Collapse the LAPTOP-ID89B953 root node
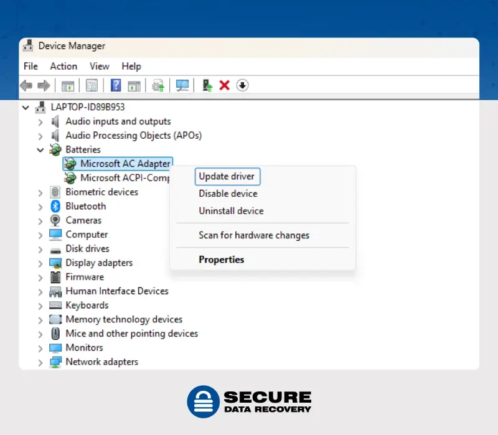This screenshot has width=498, height=435. pyautogui.click(x=26, y=107)
